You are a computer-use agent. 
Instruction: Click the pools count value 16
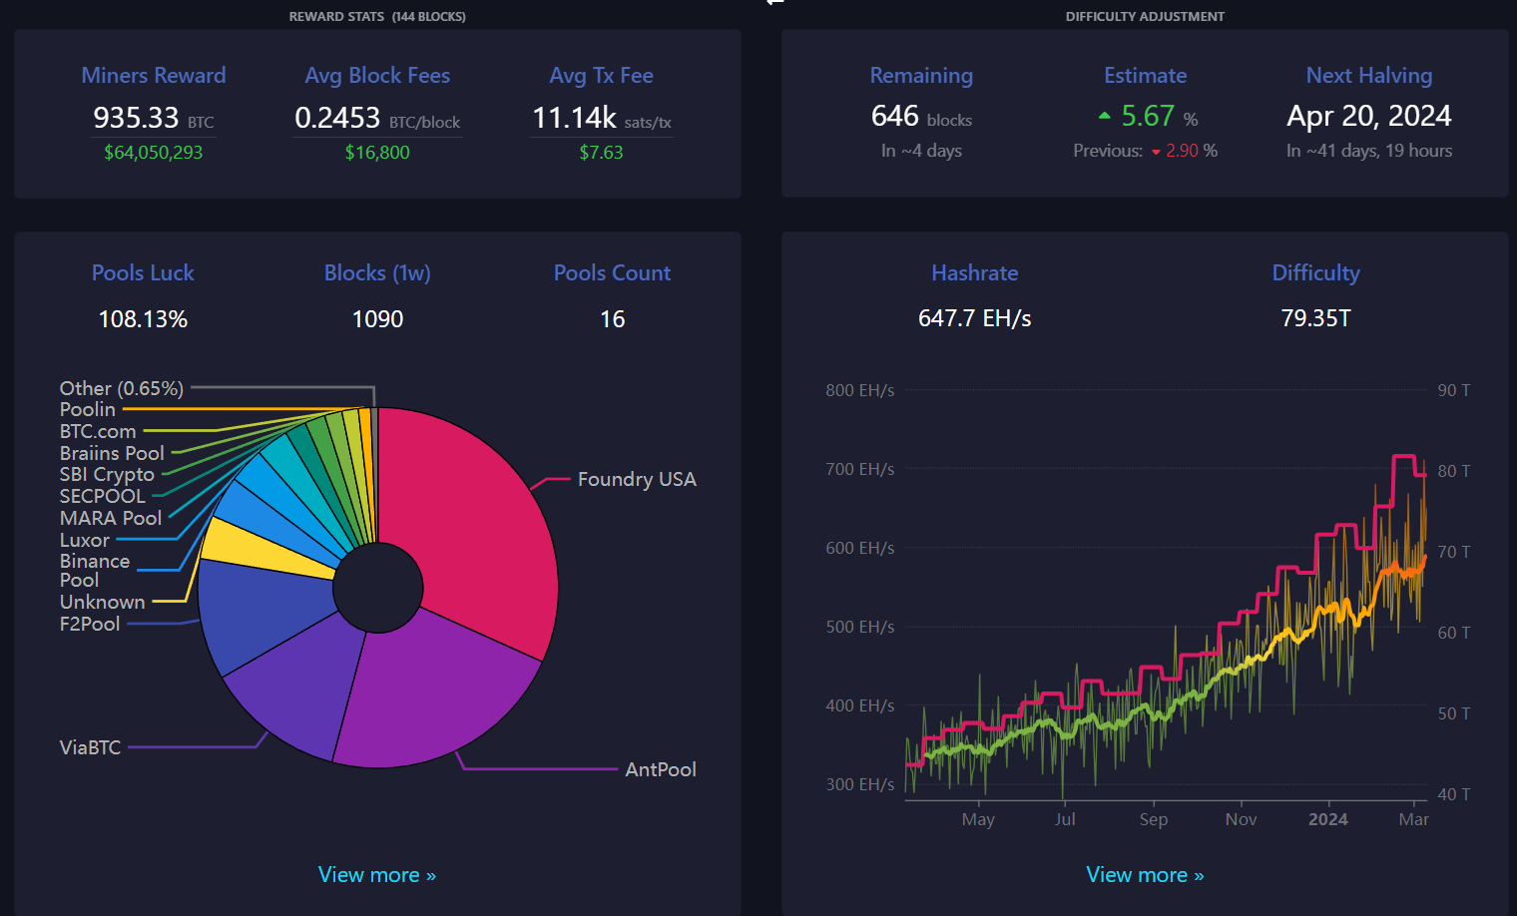[x=612, y=319]
